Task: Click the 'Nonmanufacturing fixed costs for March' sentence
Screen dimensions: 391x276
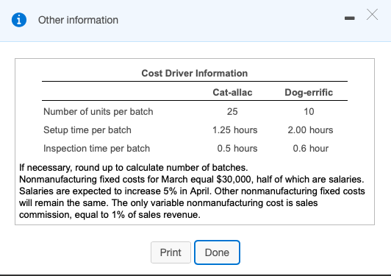Action: coord(192,180)
